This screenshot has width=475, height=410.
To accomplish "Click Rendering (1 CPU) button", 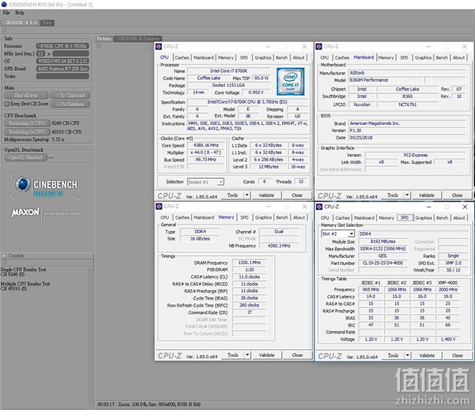I will (27, 123).
